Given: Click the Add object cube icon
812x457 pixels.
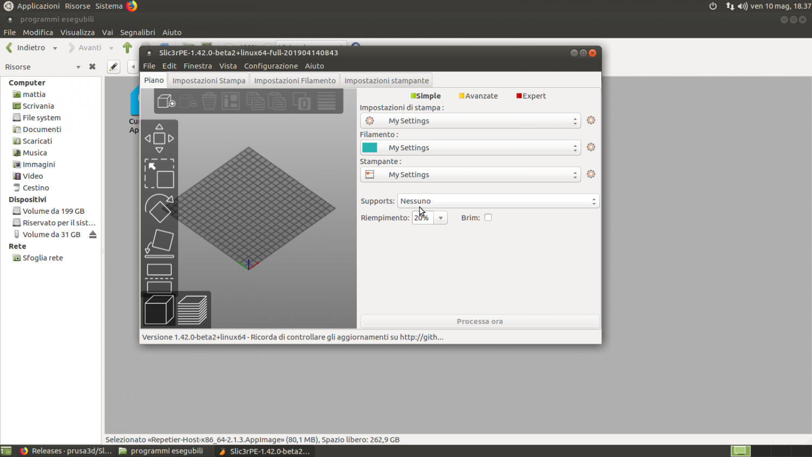Looking at the screenshot, I should coord(166,101).
